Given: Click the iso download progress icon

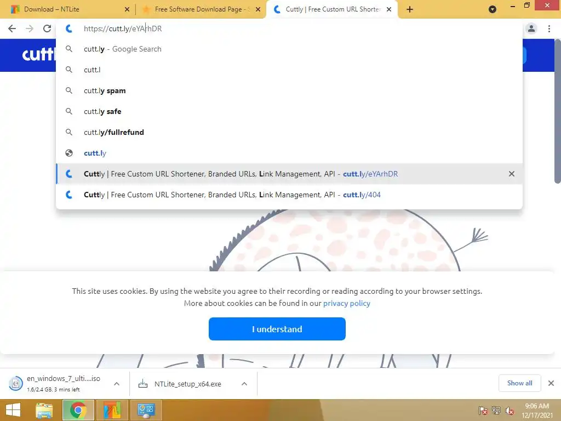Looking at the screenshot, I should click(16, 384).
